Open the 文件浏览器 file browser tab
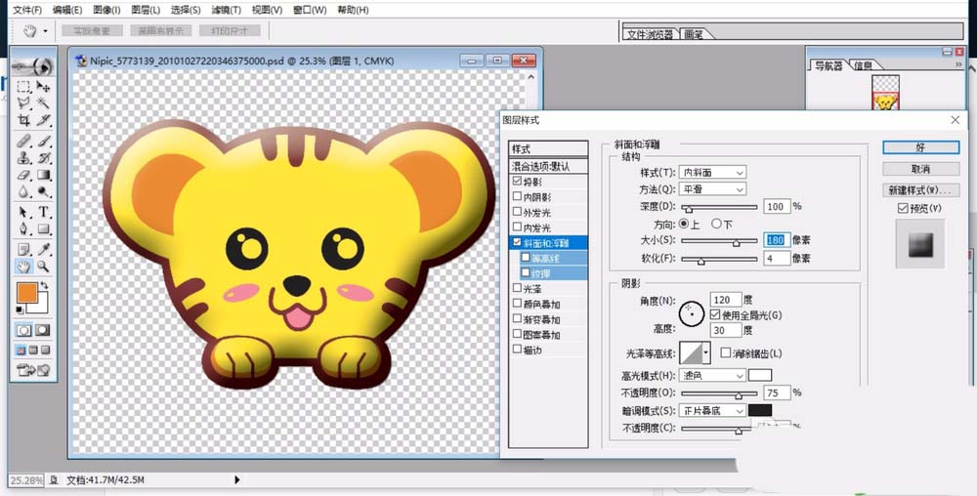The width and height of the screenshot is (977, 496). pos(650,34)
